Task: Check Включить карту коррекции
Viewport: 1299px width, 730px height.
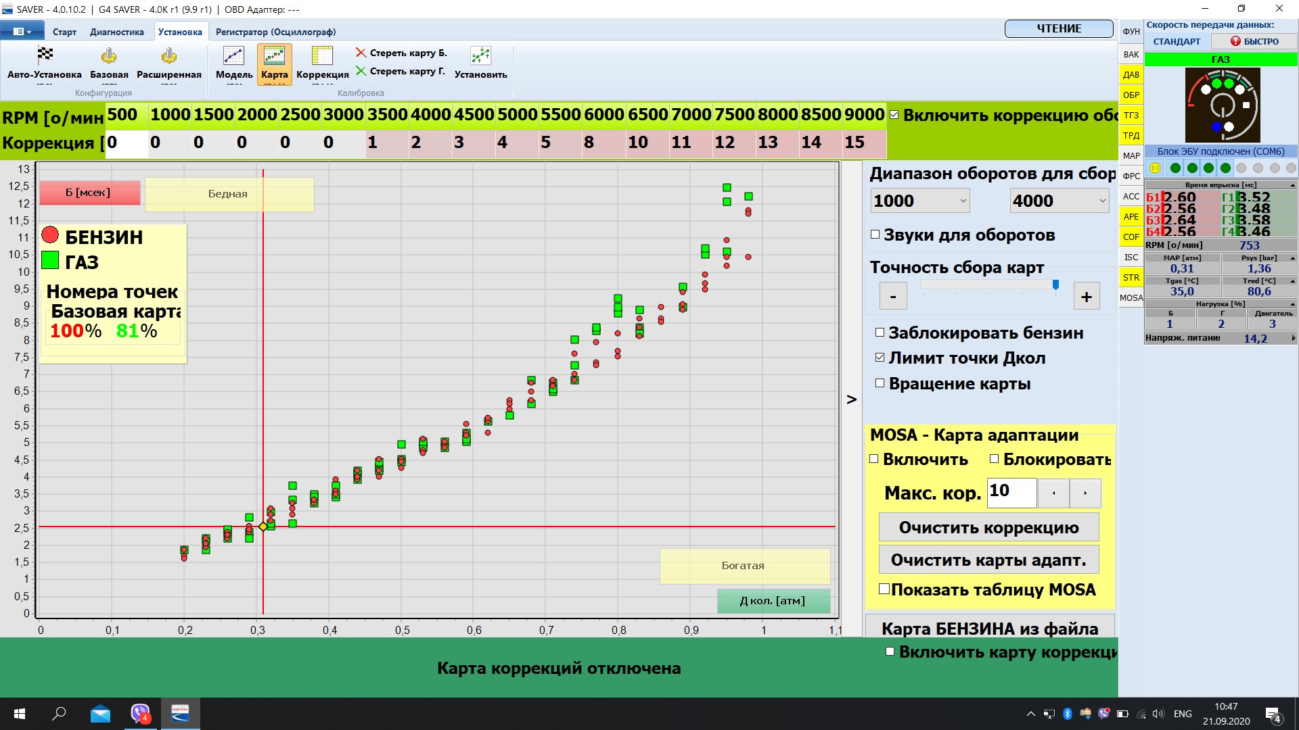Action: point(890,652)
